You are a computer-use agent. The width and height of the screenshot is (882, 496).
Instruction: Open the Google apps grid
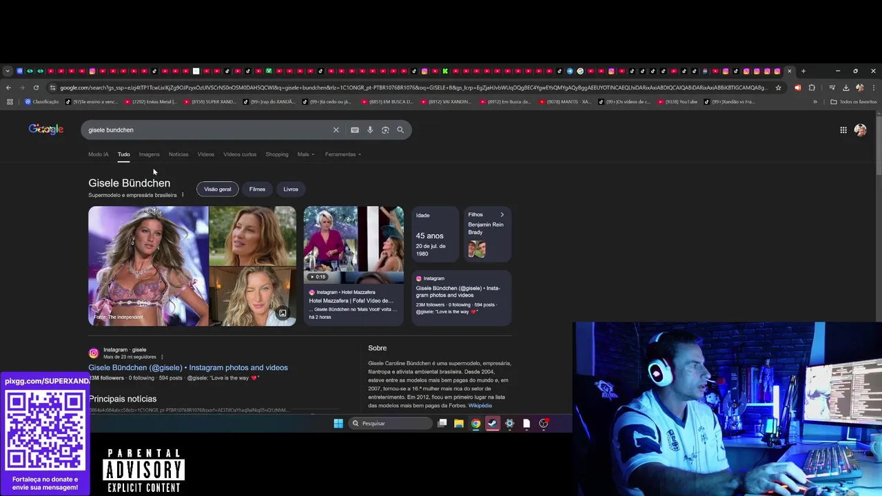point(843,130)
